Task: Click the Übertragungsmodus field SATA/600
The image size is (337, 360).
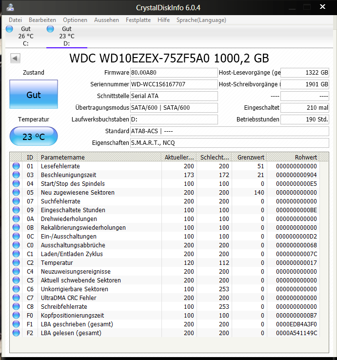Action: 174,108
